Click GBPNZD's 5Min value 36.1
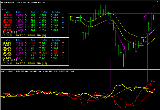Image resolution: width=160 pixels, height=110 pixels. [x=33, y=30]
